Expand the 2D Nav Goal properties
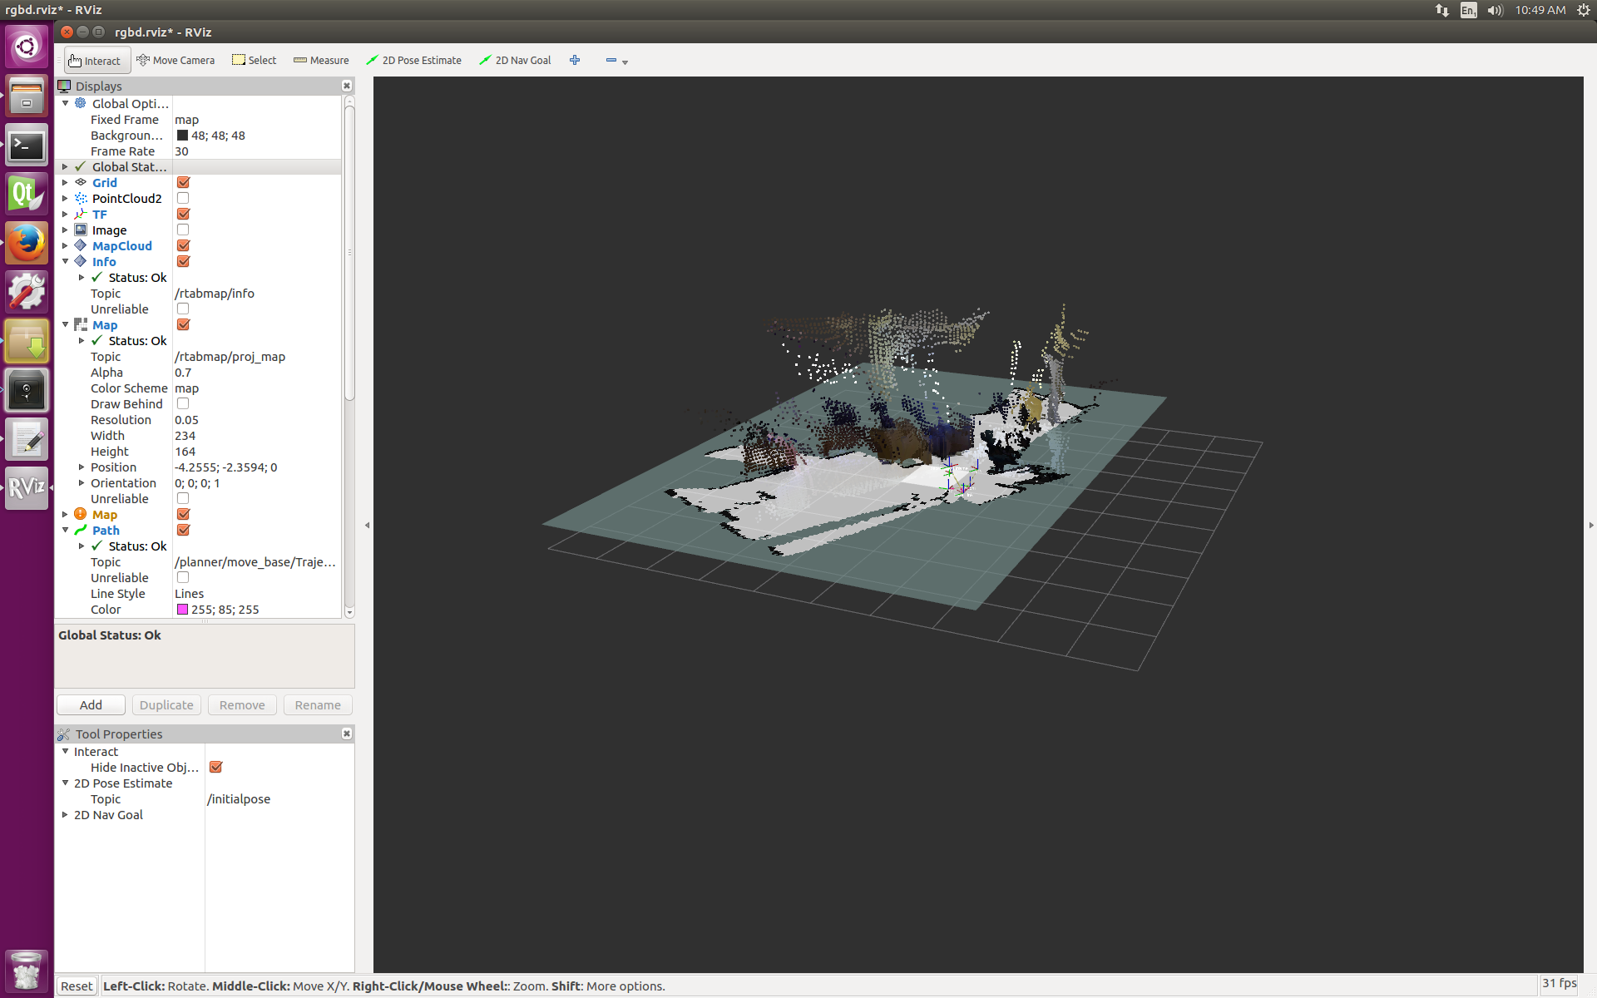1597x998 pixels. coord(65,815)
